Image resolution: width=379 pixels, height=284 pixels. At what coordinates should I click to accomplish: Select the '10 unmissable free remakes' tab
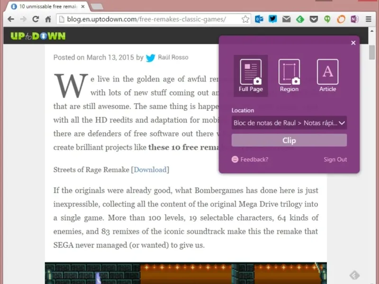(x=48, y=7)
